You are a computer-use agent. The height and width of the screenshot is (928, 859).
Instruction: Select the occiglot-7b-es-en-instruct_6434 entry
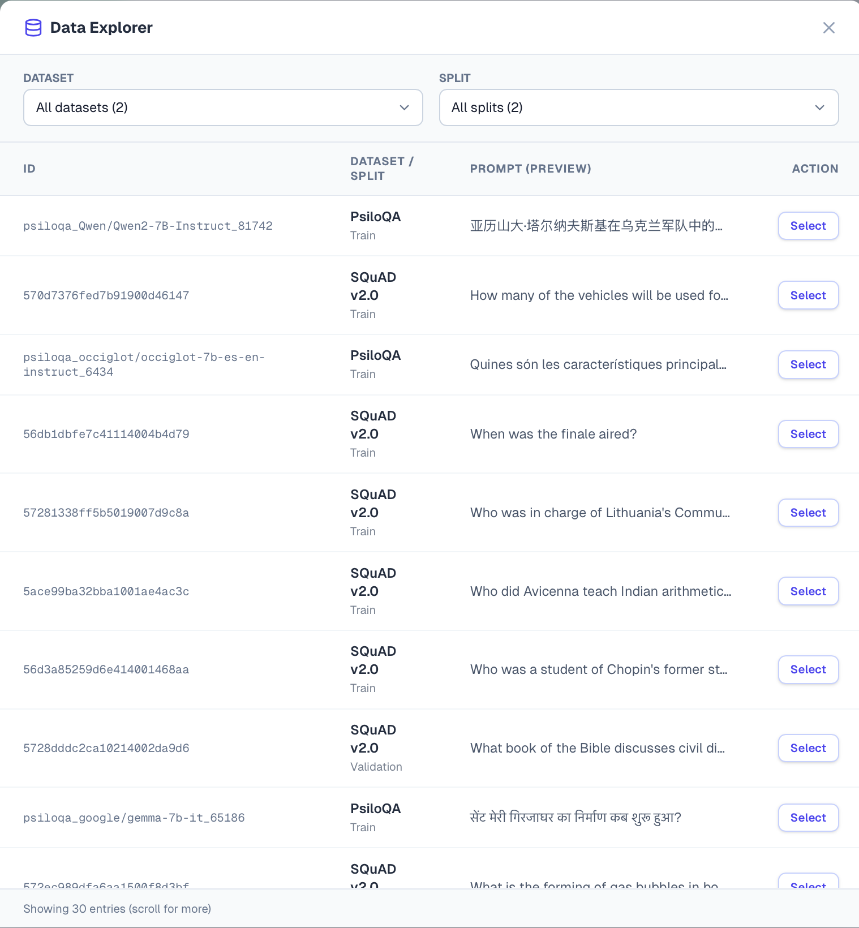point(808,364)
